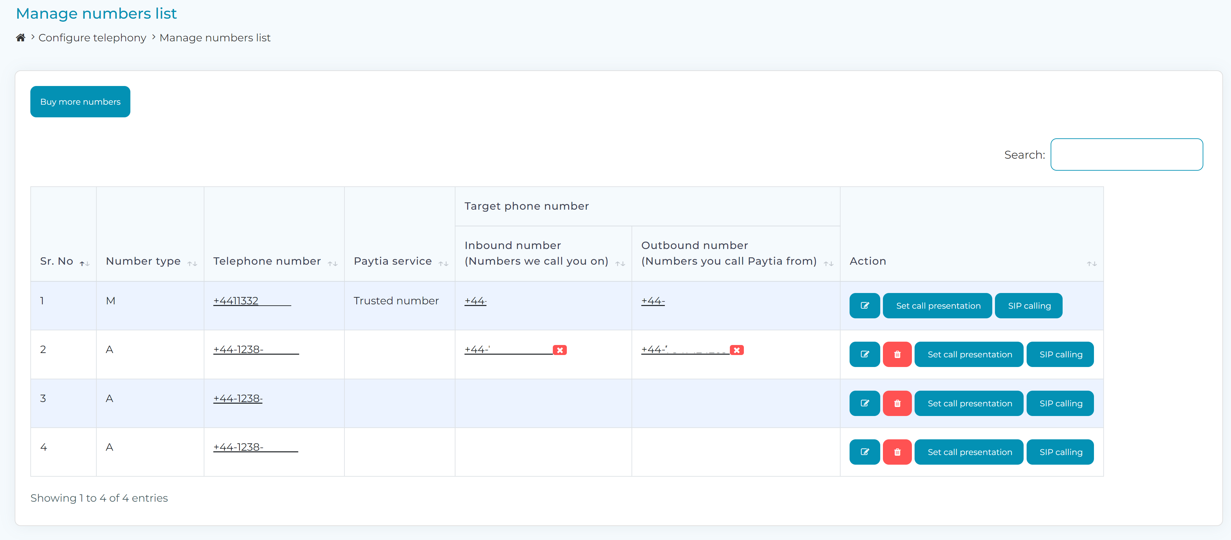
Task: Click Manage numbers list breadcrumb
Action: [x=215, y=38]
